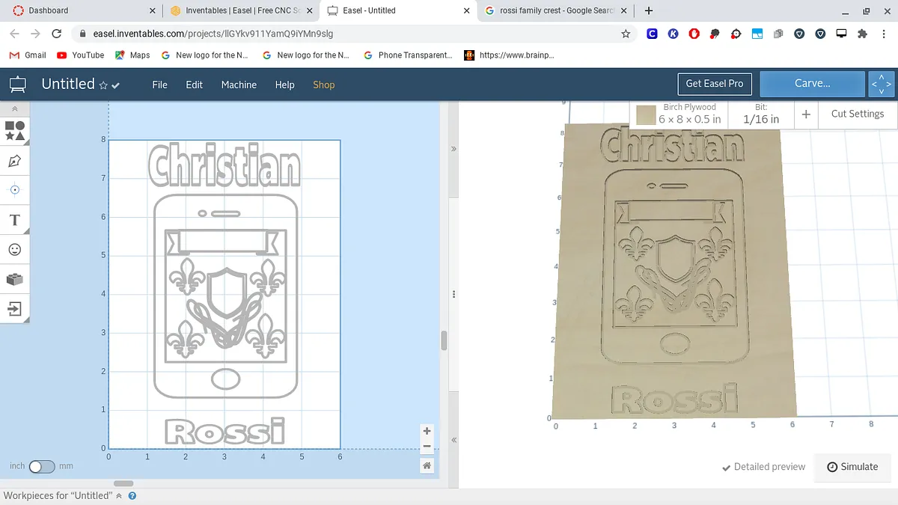Open the Apps brick icon

(x=15, y=279)
